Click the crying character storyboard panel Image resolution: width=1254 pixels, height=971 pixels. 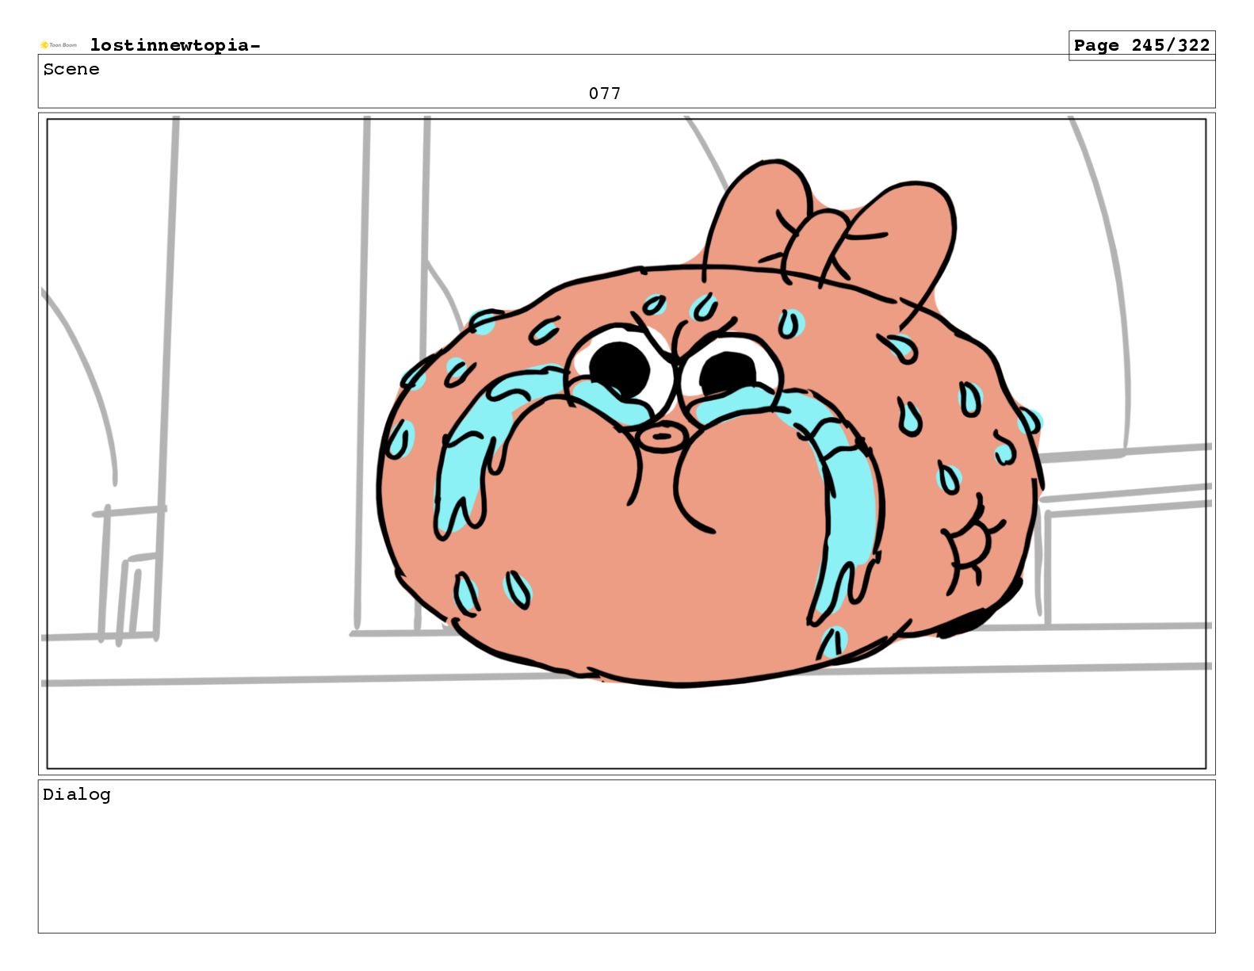coord(626,443)
